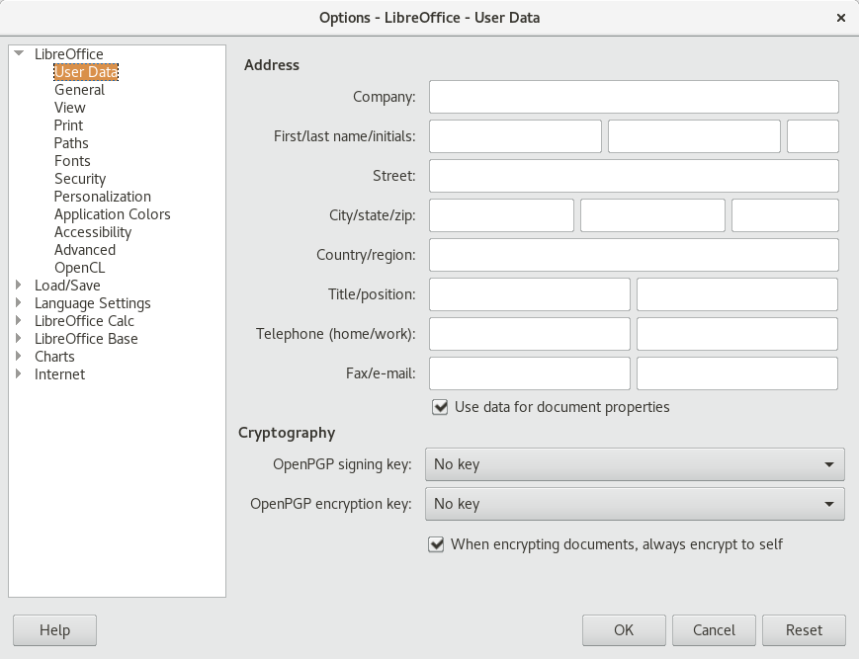Open the Security options page
The width and height of the screenshot is (859, 659).
pyautogui.click(x=80, y=179)
